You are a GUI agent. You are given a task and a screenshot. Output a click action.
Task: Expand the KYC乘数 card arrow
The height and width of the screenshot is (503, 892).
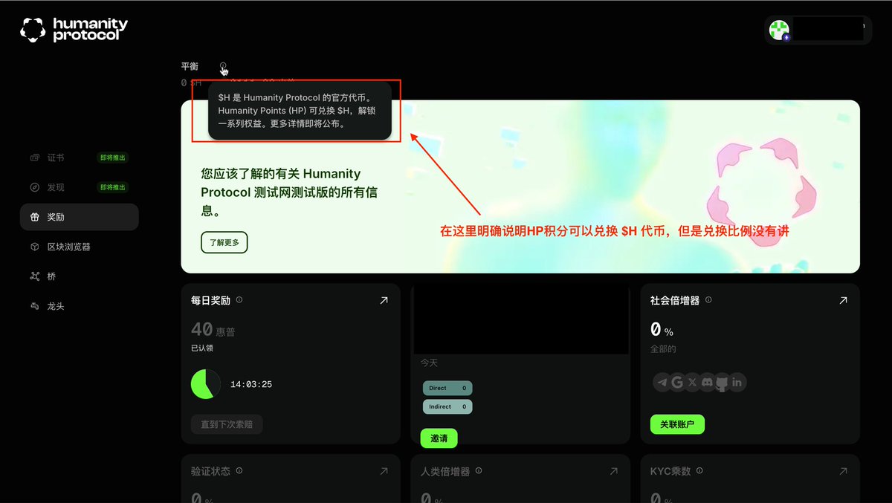(843, 472)
